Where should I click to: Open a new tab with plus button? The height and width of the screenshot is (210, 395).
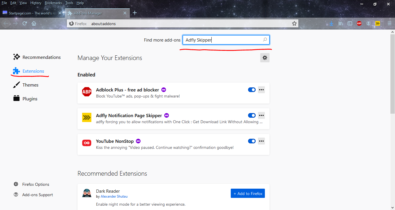[x=135, y=13]
